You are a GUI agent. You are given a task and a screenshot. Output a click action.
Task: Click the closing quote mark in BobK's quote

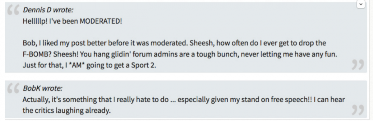357,109
